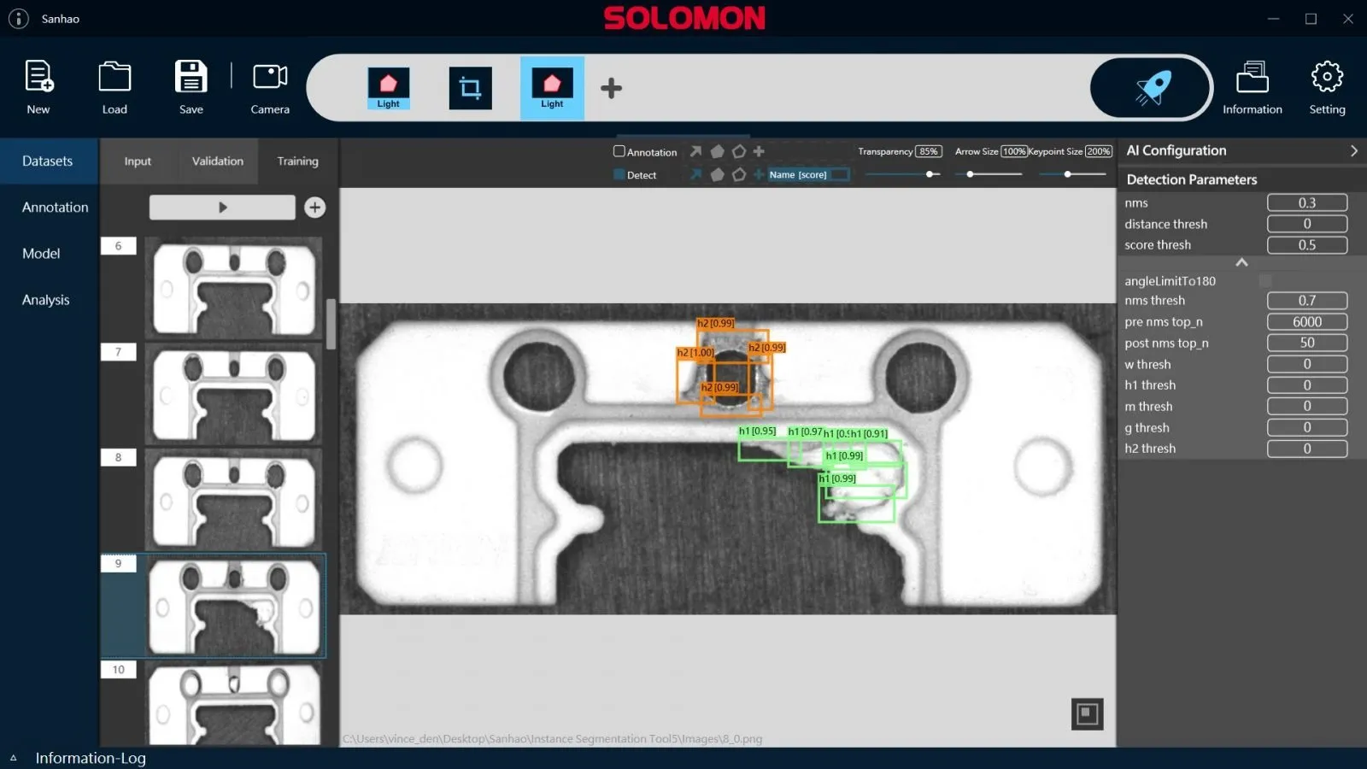
Task: Click the Keypoint Size 200% value box
Action: click(x=1099, y=151)
